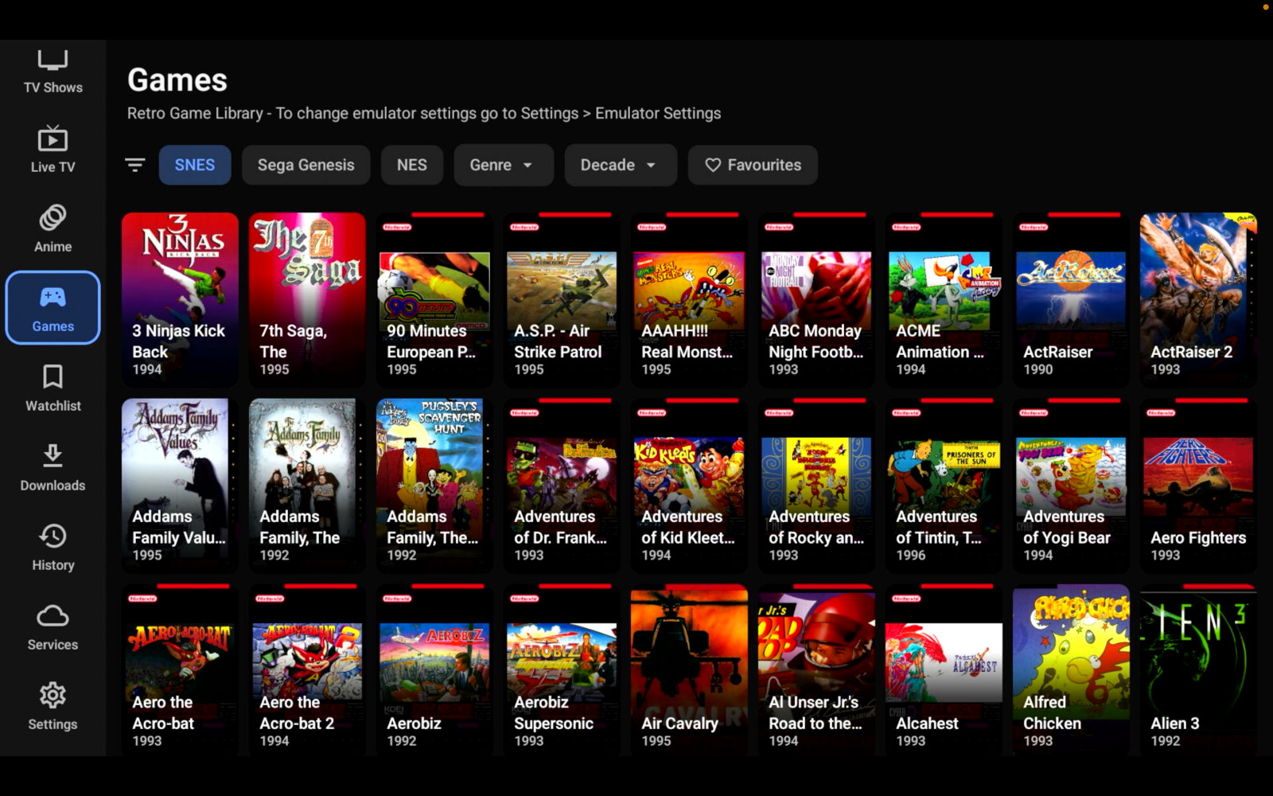Open the 7th Saga game card
The width and height of the screenshot is (1273, 796).
pyautogui.click(x=307, y=299)
